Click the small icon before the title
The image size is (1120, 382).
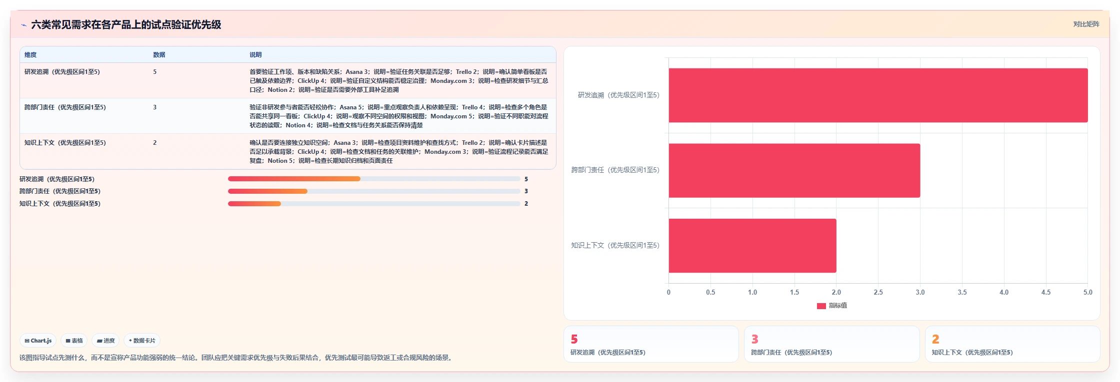(x=23, y=25)
